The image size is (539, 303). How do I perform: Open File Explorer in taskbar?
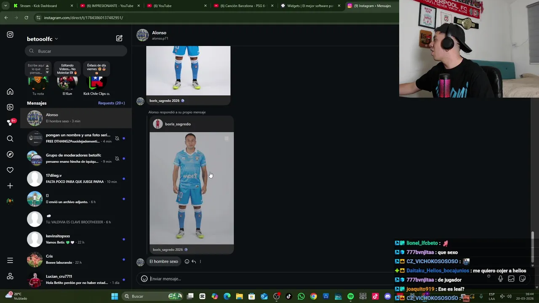click(239, 296)
